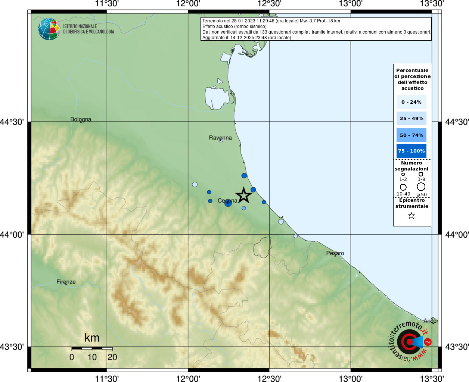Click the 'Numero segnalazioni' legend heading
The height and width of the screenshot is (382, 469).
click(x=411, y=166)
